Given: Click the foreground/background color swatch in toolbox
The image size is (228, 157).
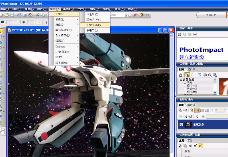Looking at the screenshot, I should [x=2, y=131].
